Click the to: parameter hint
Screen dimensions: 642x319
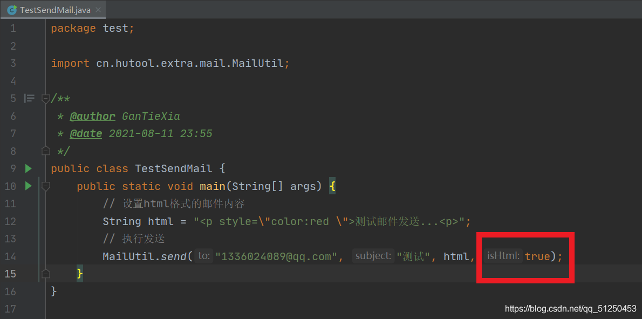point(204,256)
